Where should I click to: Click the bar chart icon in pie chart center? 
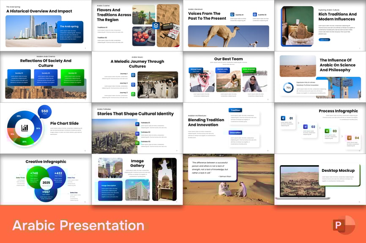click(25, 128)
